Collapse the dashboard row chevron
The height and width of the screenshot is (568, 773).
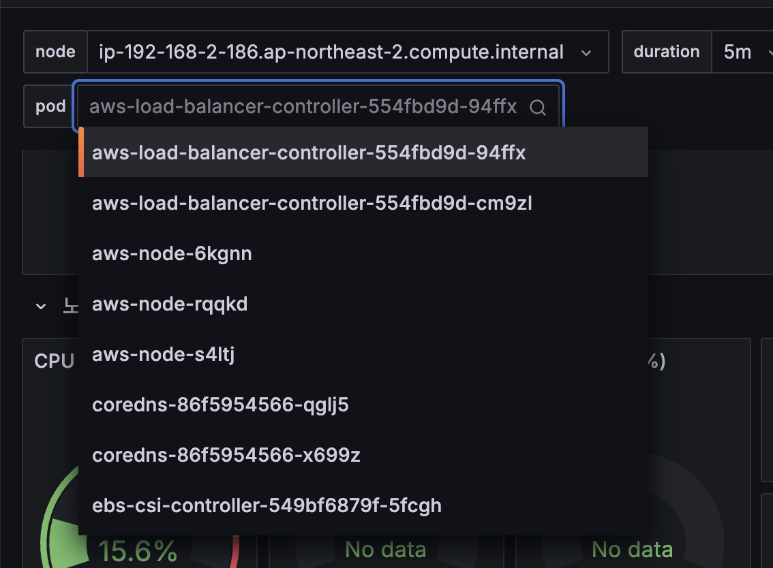[x=41, y=306]
